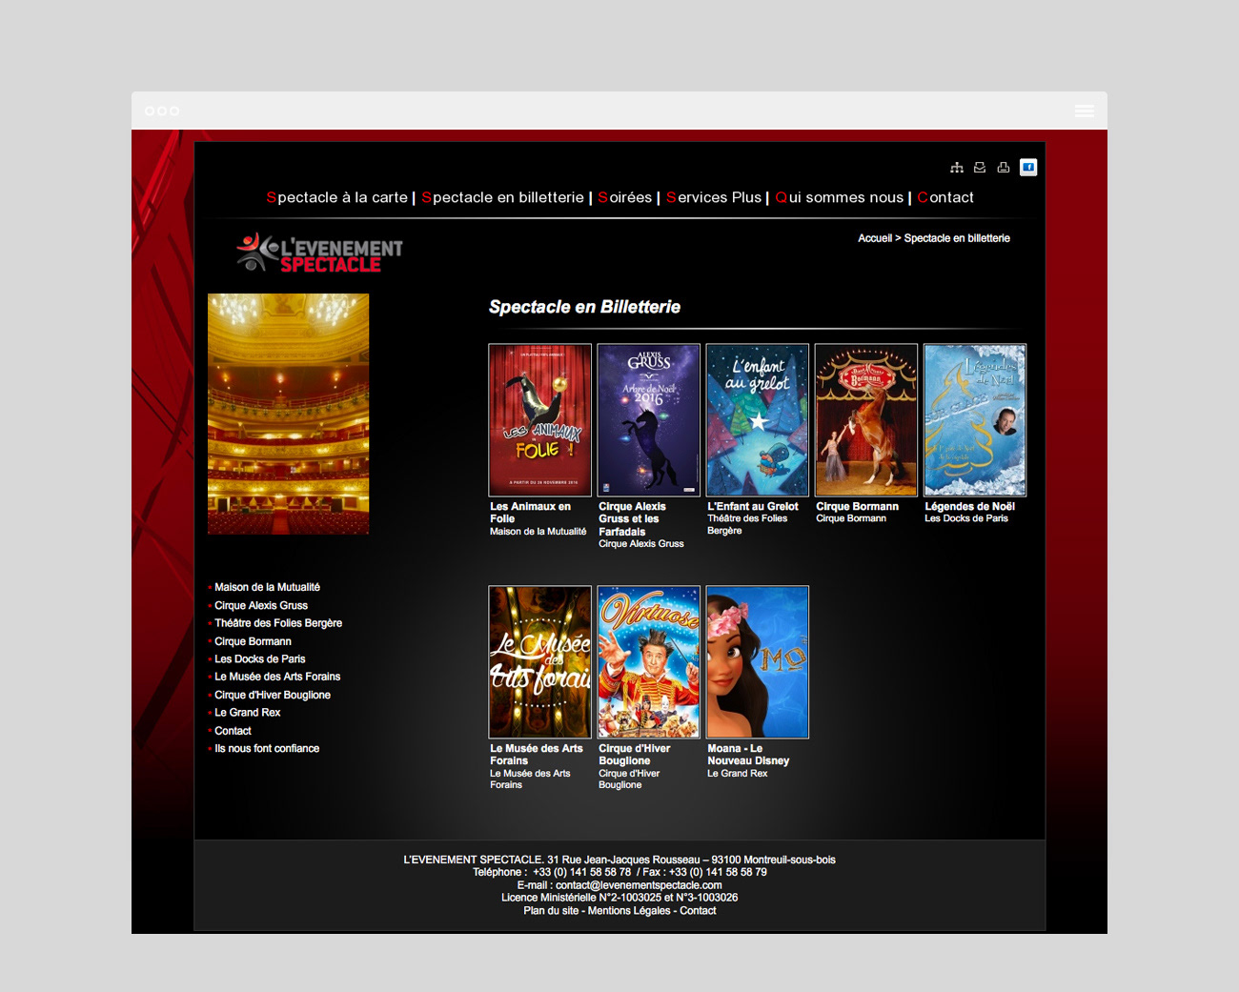The image size is (1239, 992).
Task: Click Les Animaux en Folie title
Action: 531,513
